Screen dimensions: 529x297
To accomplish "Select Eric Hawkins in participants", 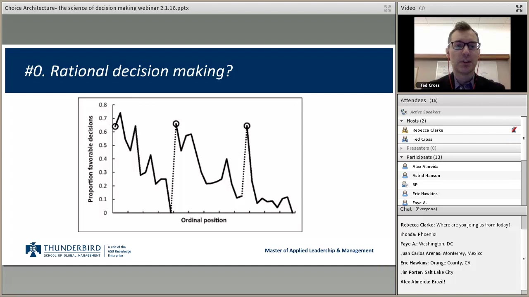I will pyautogui.click(x=460, y=193).
